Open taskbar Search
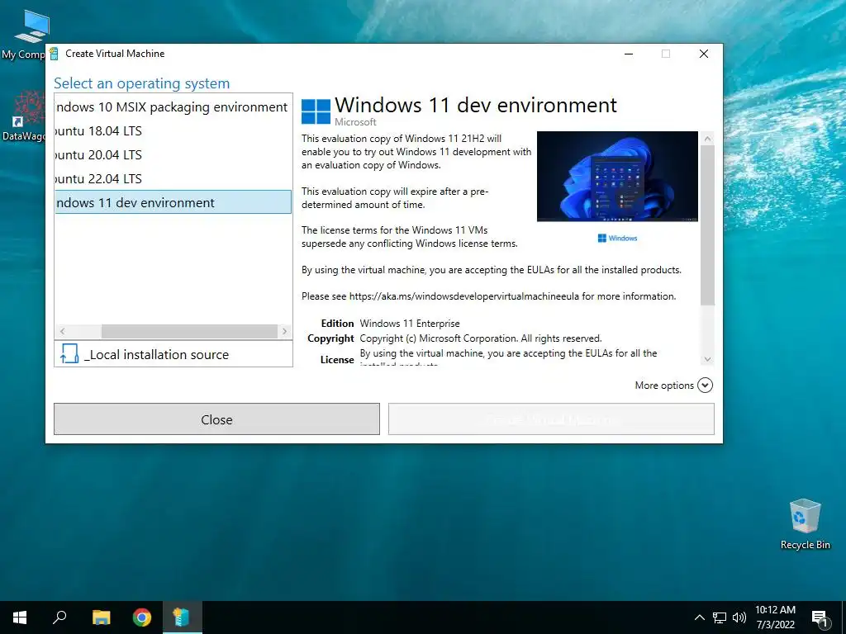Image resolution: width=846 pixels, height=634 pixels. (59, 617)
